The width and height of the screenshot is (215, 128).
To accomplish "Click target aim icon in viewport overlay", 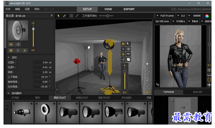I will pyautogui.click(x=123, y=54).
